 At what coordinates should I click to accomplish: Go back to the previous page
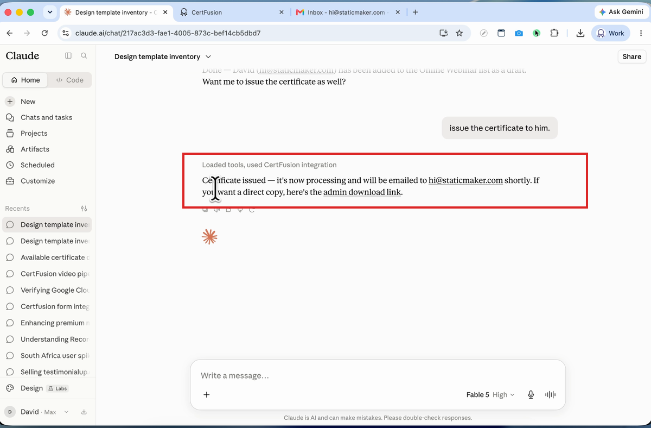coord(10,33)
